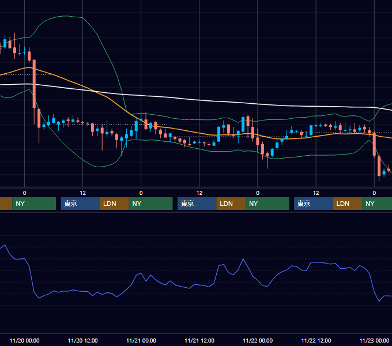Select the LDN session block after 11/21 12:00
Screen dimensions: 392x346
[231, 204]
